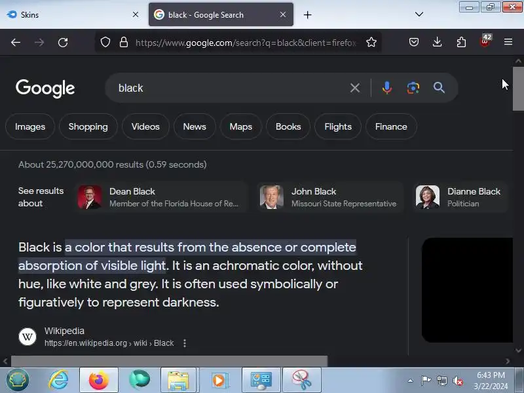Viewport: 524px width, 393px height.
Task: Show hidden system tray icons
Action: (x=411, y=381)
